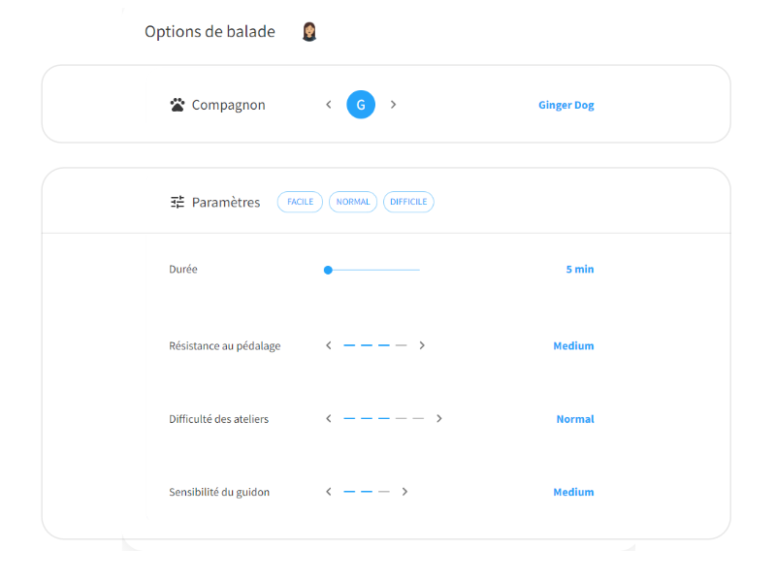Image resolution: width=776 pixels, height=582 pixels.
Task: Select the NORMAL difficulty preset
Action: (x=353, y=202)
